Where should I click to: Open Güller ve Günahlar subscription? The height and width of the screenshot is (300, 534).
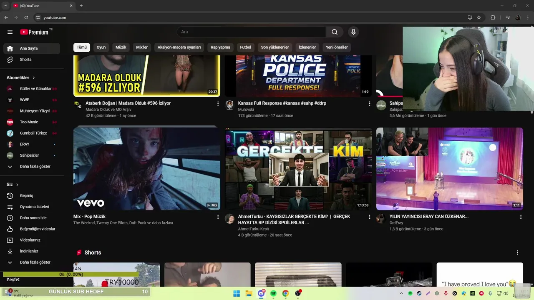click(32, 89)
